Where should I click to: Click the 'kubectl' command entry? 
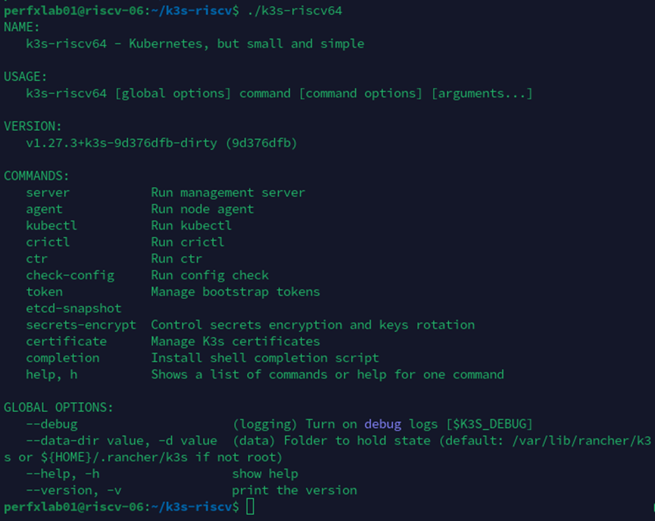pyautogui.click(x=52, y=226)
